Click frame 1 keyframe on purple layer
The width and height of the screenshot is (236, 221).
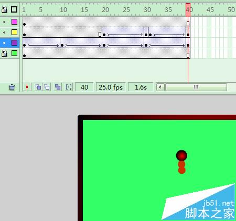tap(25, 45)
